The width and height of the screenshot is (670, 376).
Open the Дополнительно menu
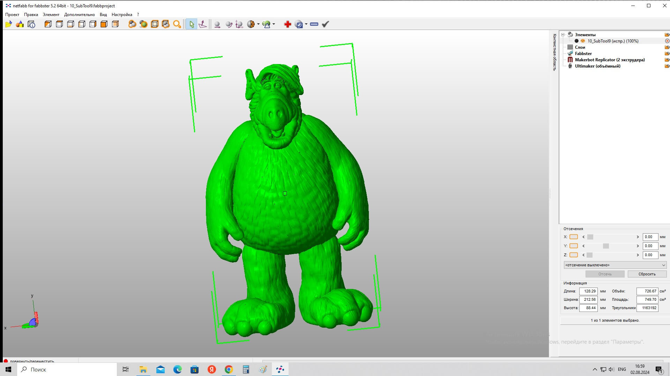[x=79, y=15]
